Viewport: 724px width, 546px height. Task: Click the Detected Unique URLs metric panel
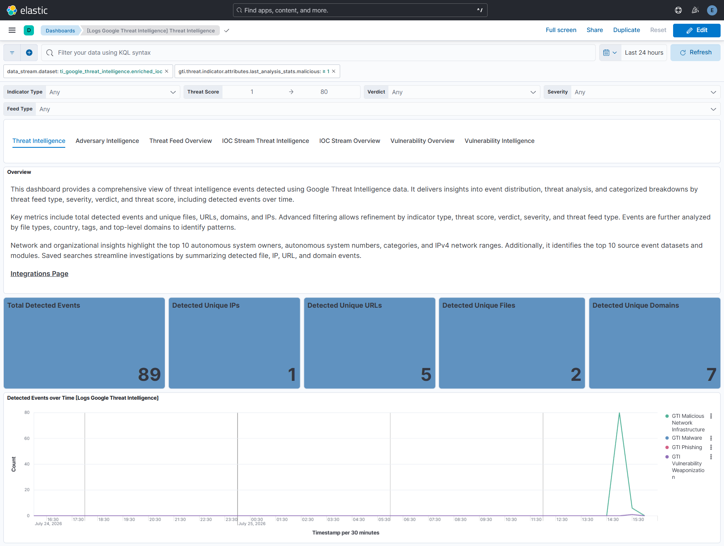tap(370, 343)
